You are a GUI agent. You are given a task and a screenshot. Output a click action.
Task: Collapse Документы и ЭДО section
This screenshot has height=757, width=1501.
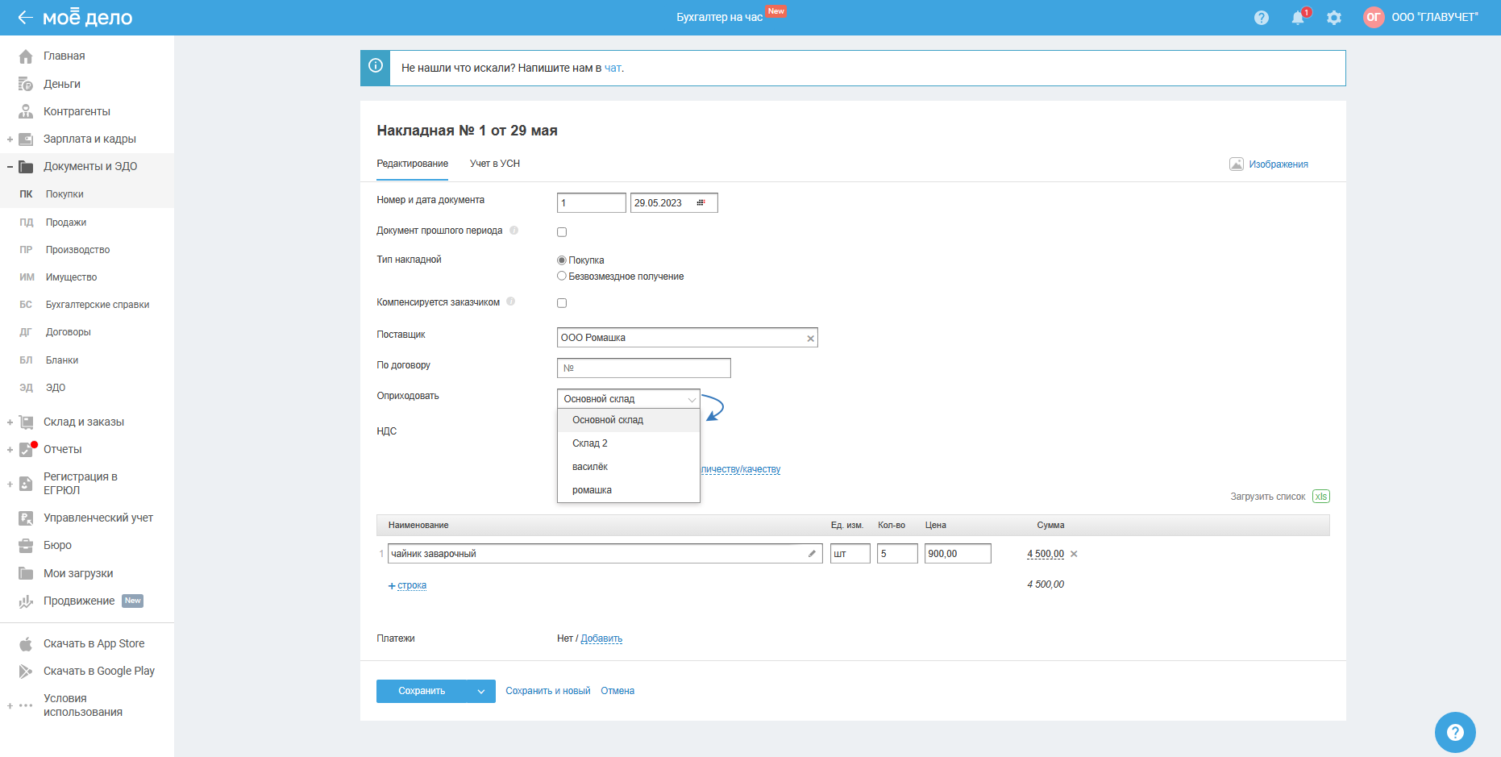click(10, 167)
